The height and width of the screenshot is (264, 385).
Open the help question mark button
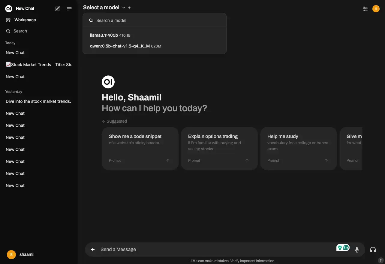tap(380, 260)
